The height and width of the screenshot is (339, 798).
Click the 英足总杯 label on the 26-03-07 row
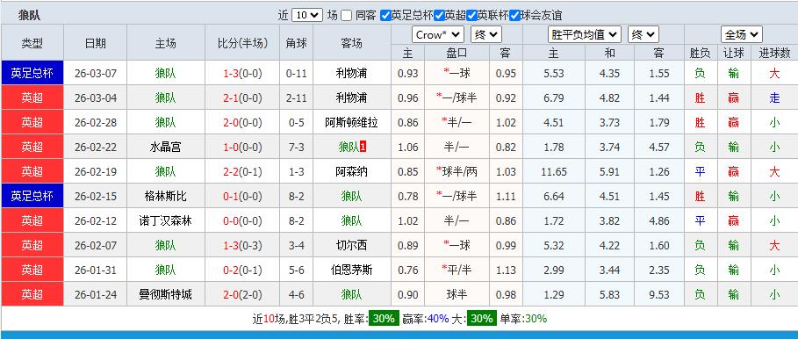point(32,73)
